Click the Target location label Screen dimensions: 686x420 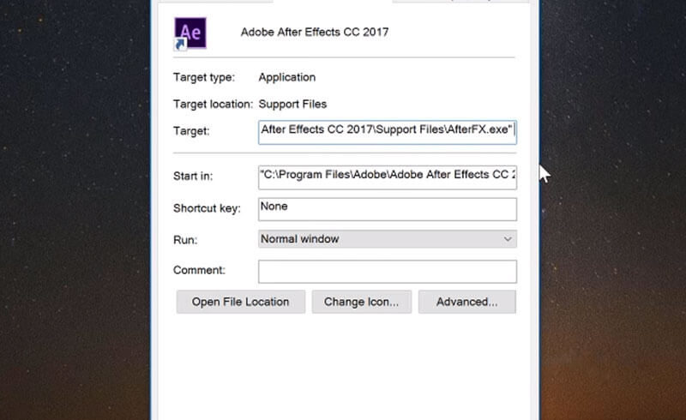[213, 104]
